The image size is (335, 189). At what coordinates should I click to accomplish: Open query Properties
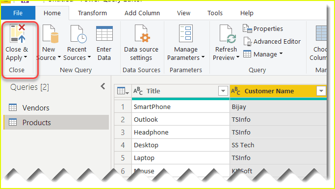coord(263,28)
